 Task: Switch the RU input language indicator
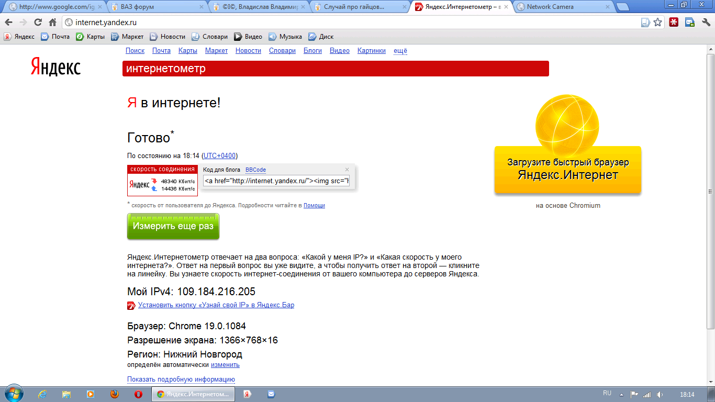pyautogui.click(x=607, y=393)
